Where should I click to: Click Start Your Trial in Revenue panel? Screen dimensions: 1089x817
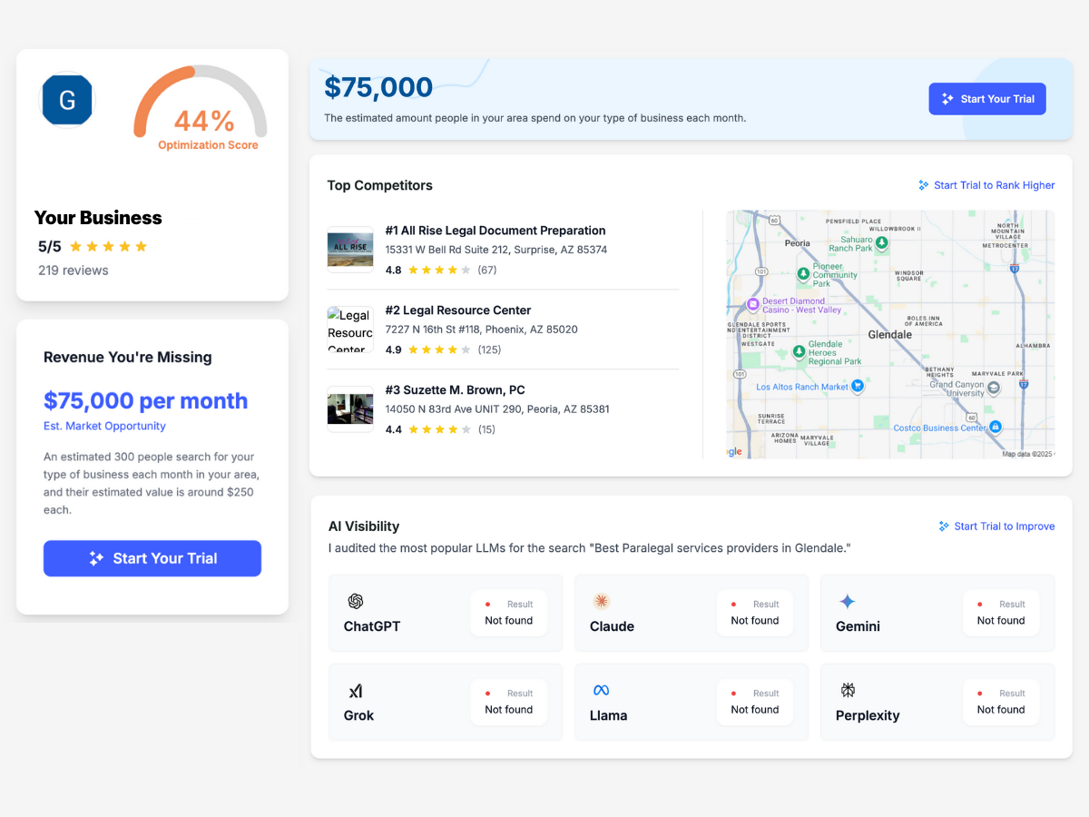click(x=152, y=558)
